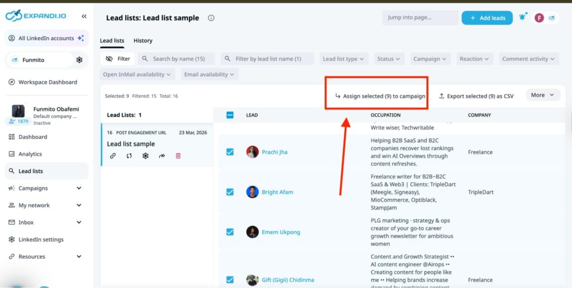Image resolution: width=572 pixels, height=288 pixels.
Task: Click the 1879 connections badge
Action: (18, 122)
